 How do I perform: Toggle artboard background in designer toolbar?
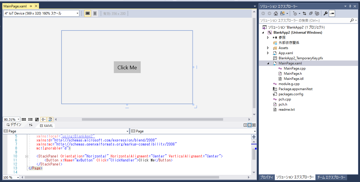point(37,119)
